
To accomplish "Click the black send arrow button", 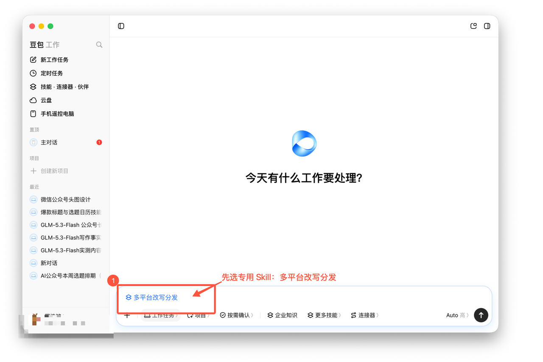I will tap(481, 315).
